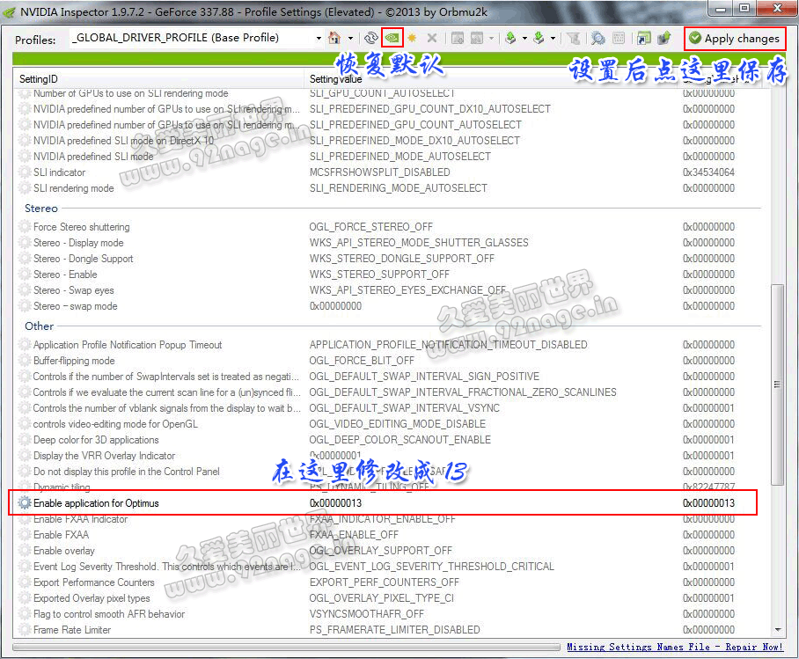Open the Profiles combo box
Screen dimensions: 799x659
coord(197,38)
